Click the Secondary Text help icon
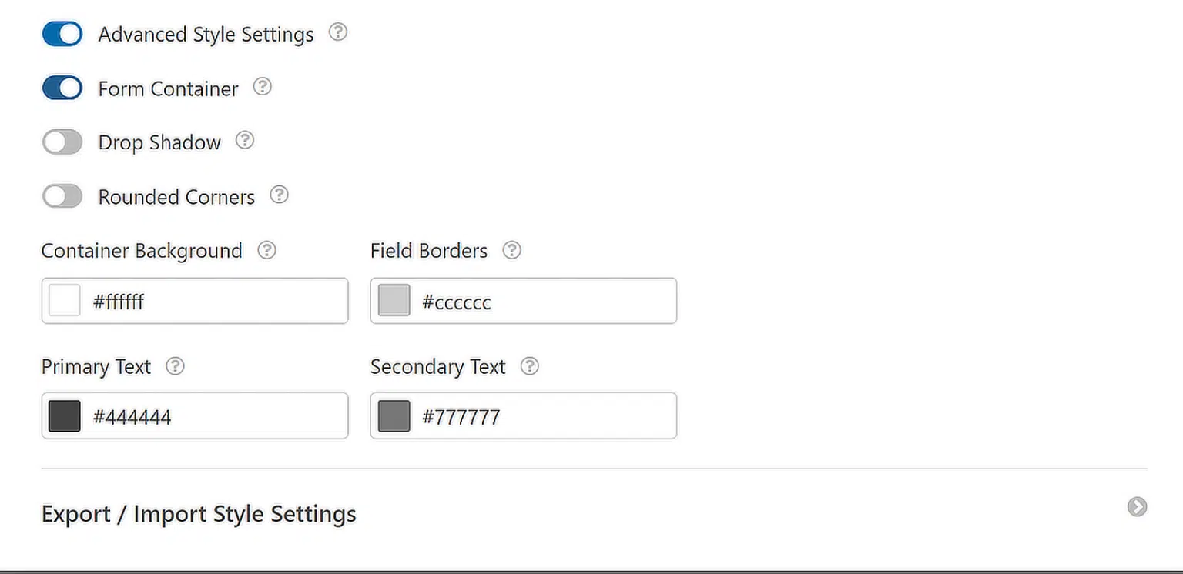Viewport: 1183px width, 574px height. click(530, 366)
